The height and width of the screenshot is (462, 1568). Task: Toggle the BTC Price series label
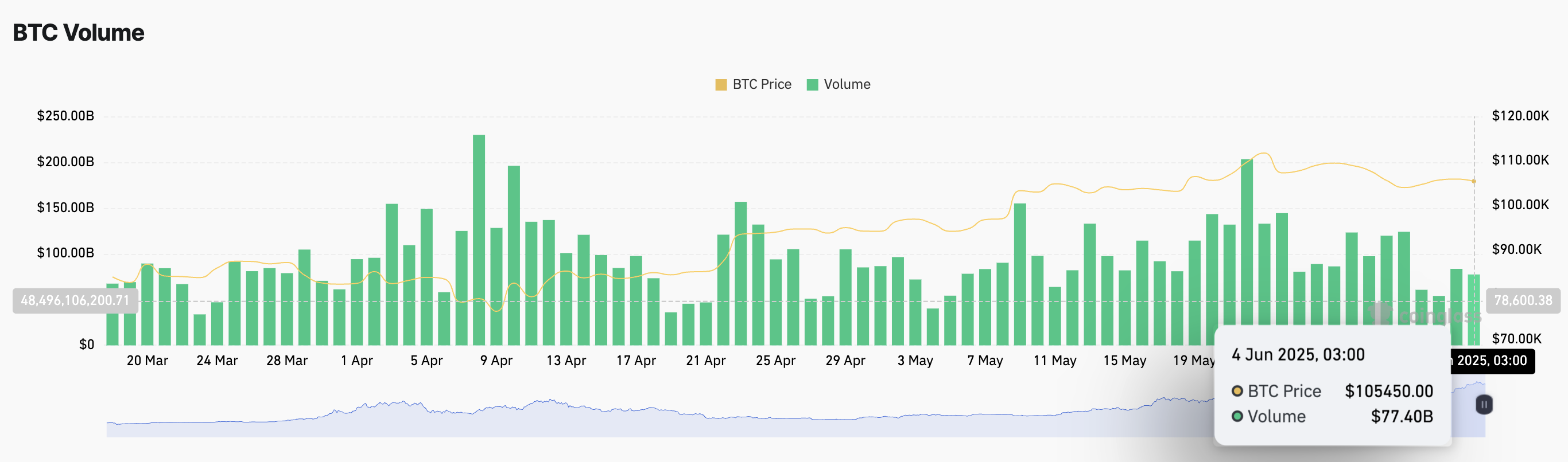click(x=762, y=84)
